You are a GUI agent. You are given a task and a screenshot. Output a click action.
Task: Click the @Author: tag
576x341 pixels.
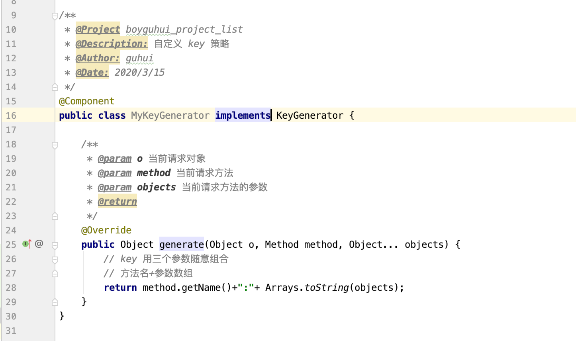click(98, 58)
